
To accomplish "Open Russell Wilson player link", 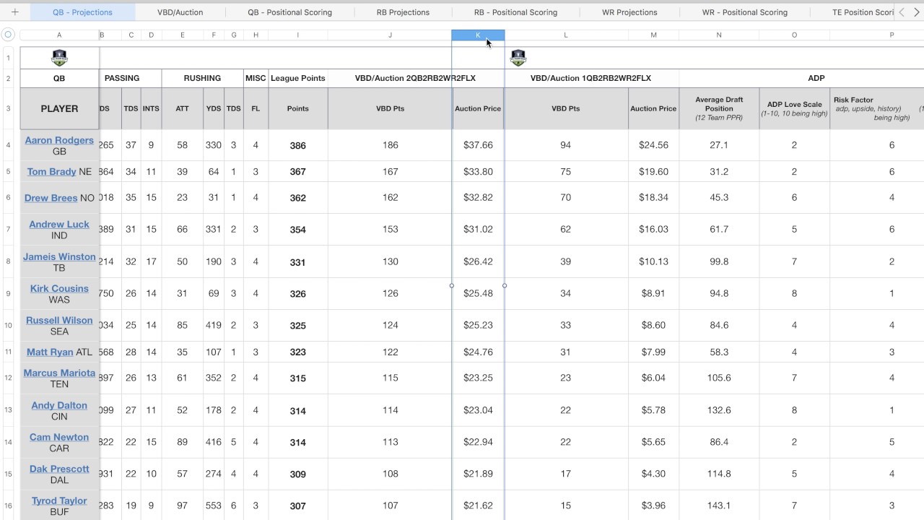I will 59,320.
